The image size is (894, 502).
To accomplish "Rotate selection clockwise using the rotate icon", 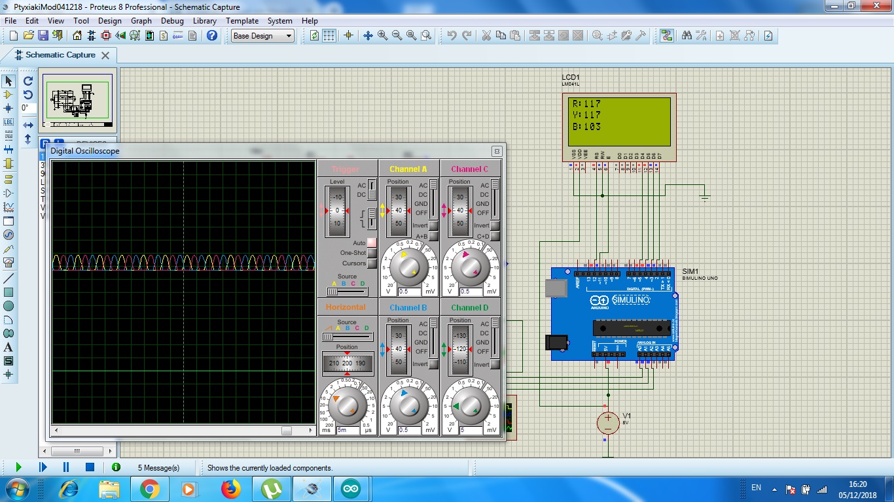I will click(27, 80).
